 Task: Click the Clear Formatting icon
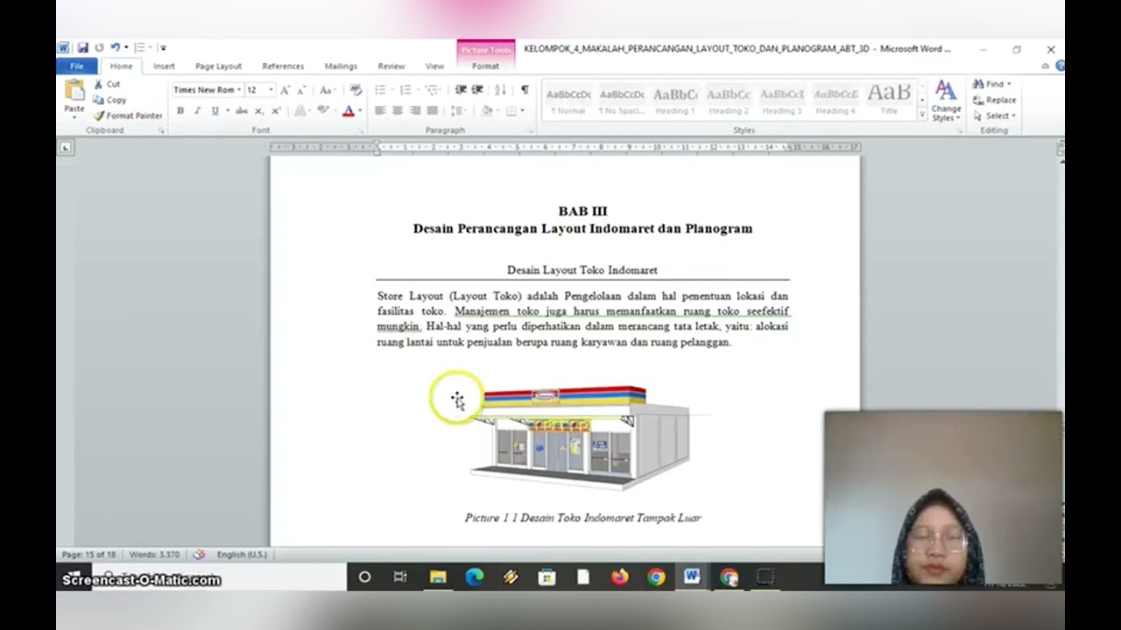[x=356, y=90]
